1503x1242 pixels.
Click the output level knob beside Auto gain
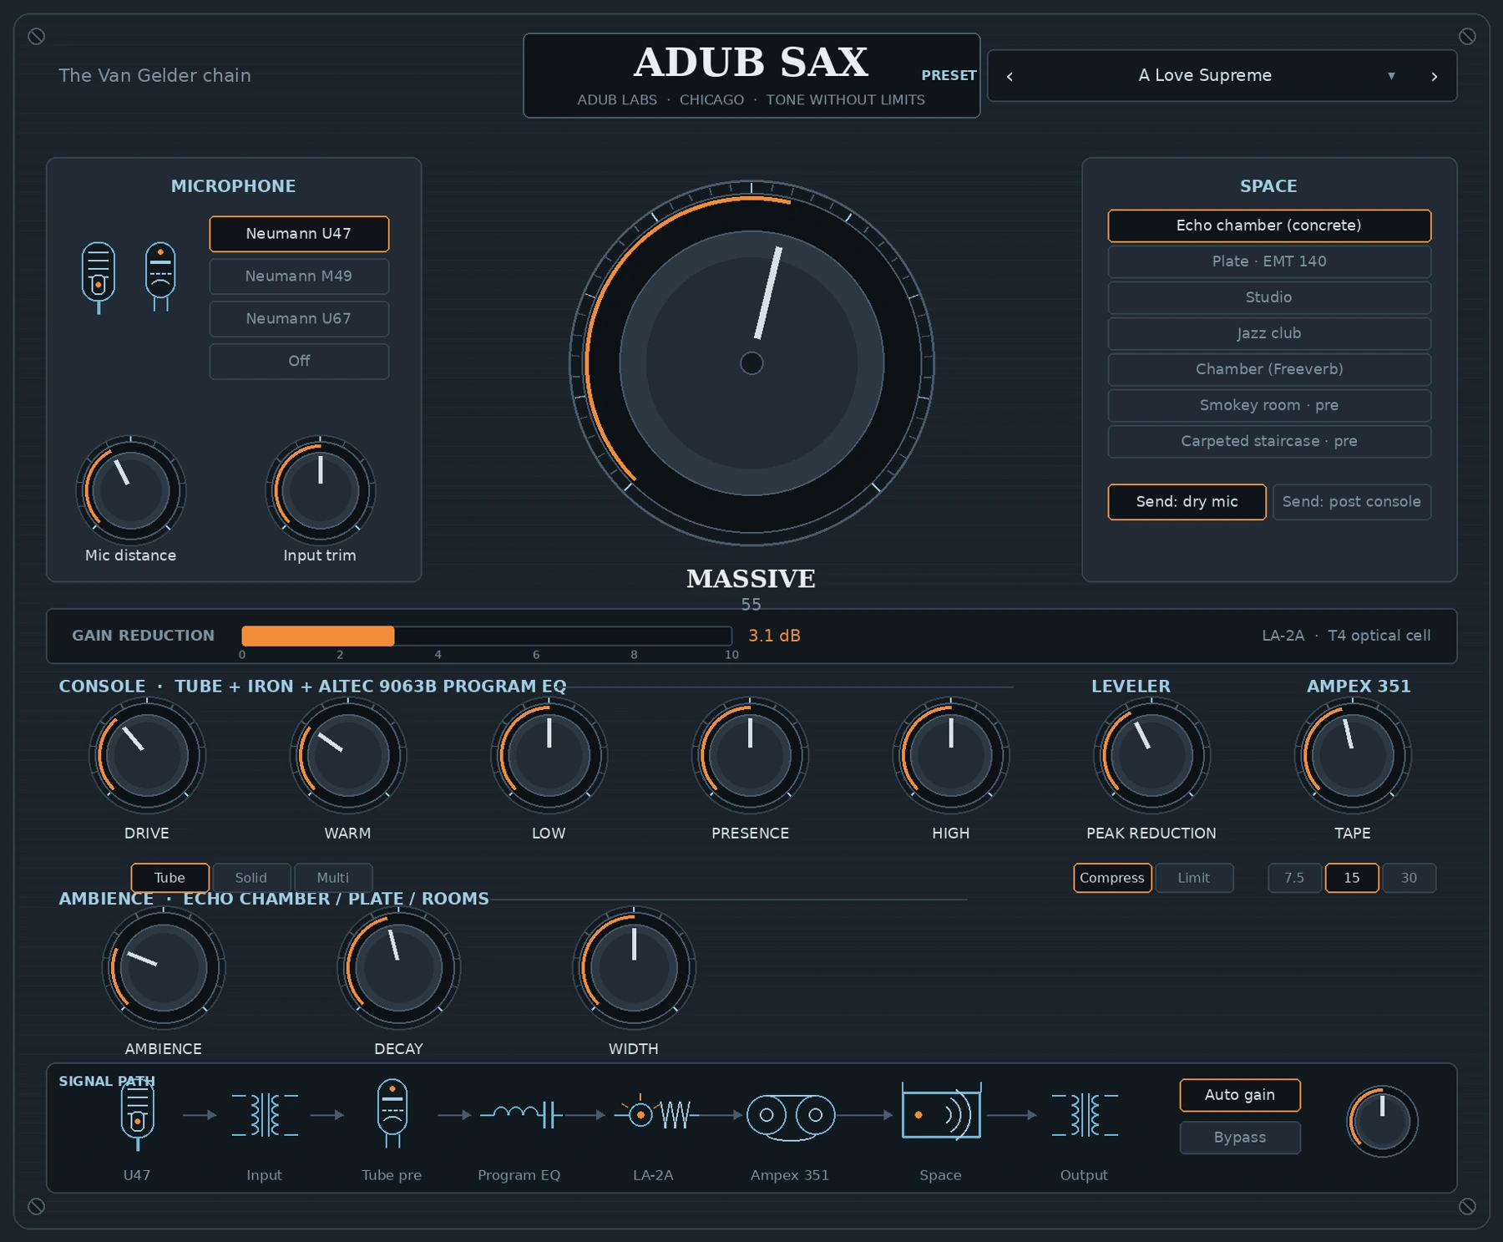click(1383, 1122)
